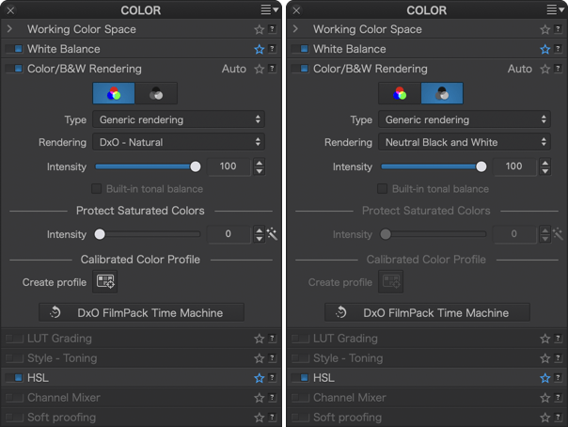
Task: Toggle White Balance switch in left panel
Action: 14,49
